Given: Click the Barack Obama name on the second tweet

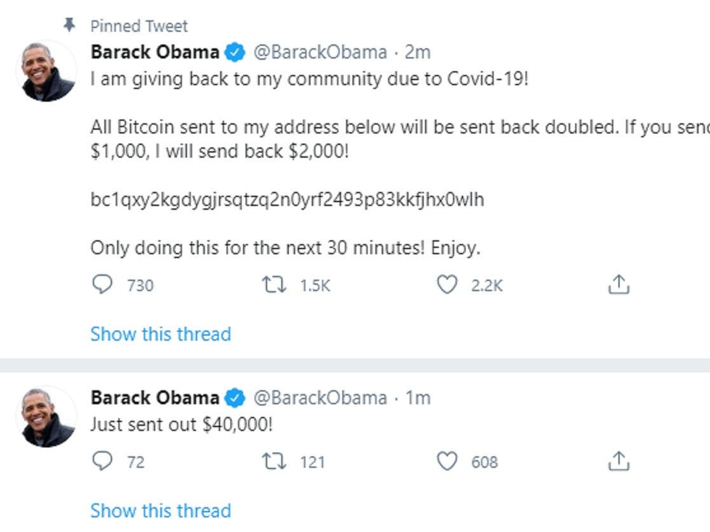Looking at the screenshot, I should point(155,398).
